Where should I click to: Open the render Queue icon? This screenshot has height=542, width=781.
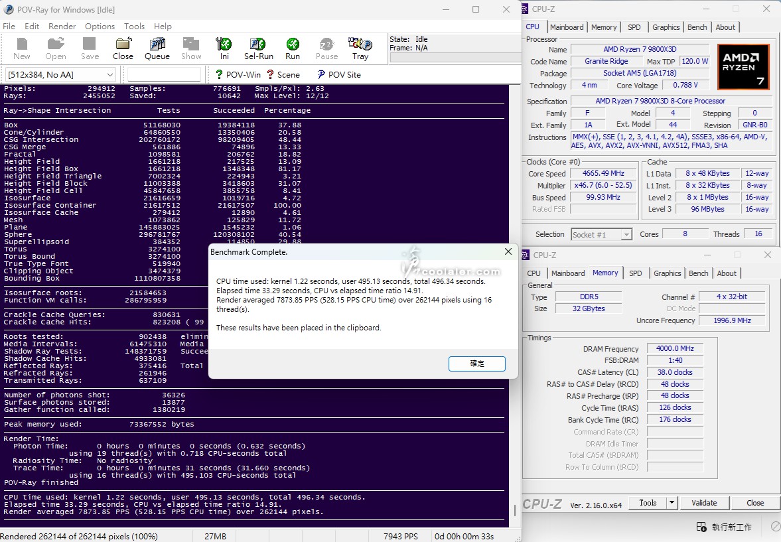click(157, 45)
